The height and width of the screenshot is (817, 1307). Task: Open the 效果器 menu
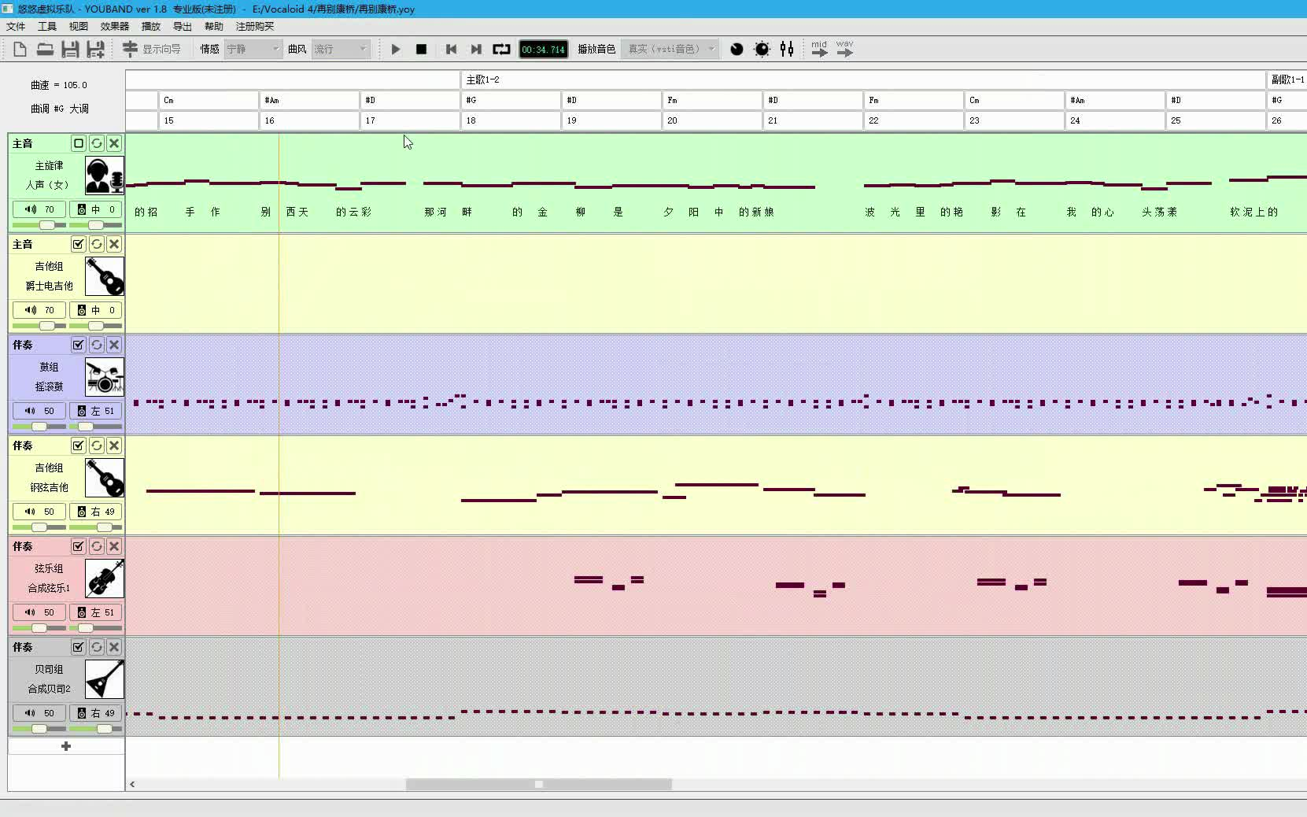[115, 26]
